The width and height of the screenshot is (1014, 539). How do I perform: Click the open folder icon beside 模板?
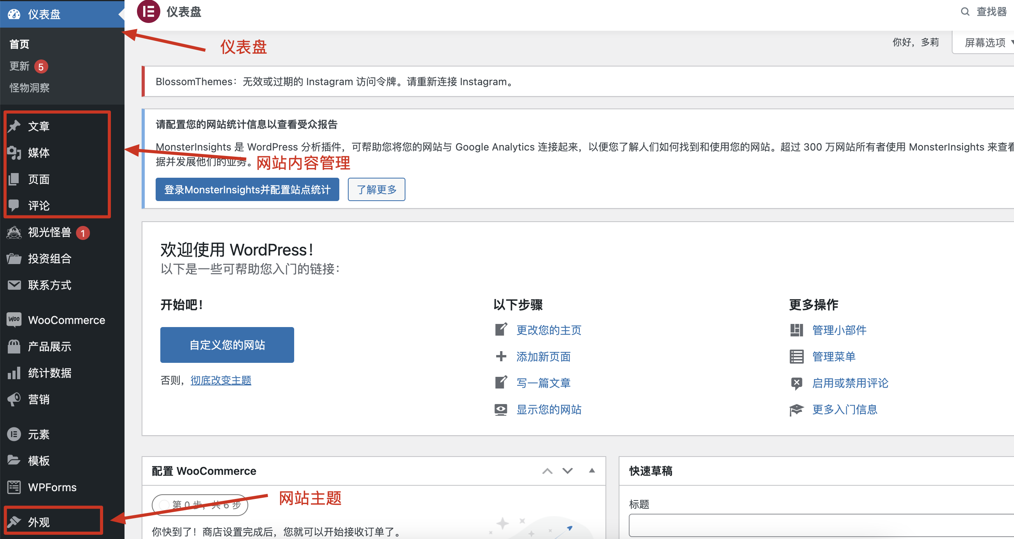[x=14, y=460]
